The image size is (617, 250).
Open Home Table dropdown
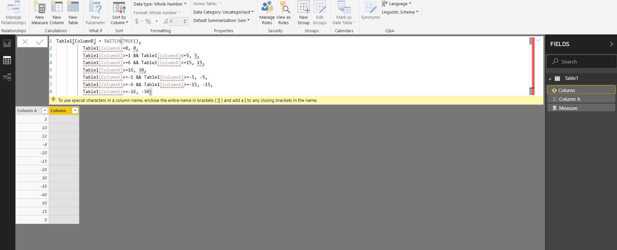pyautogui.click(x=207, y=4)
